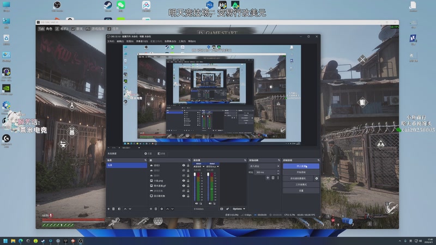Open advanced audio properties gear in mixer
The height and width of the screenshot is (245, 436).
click(227, 209)
